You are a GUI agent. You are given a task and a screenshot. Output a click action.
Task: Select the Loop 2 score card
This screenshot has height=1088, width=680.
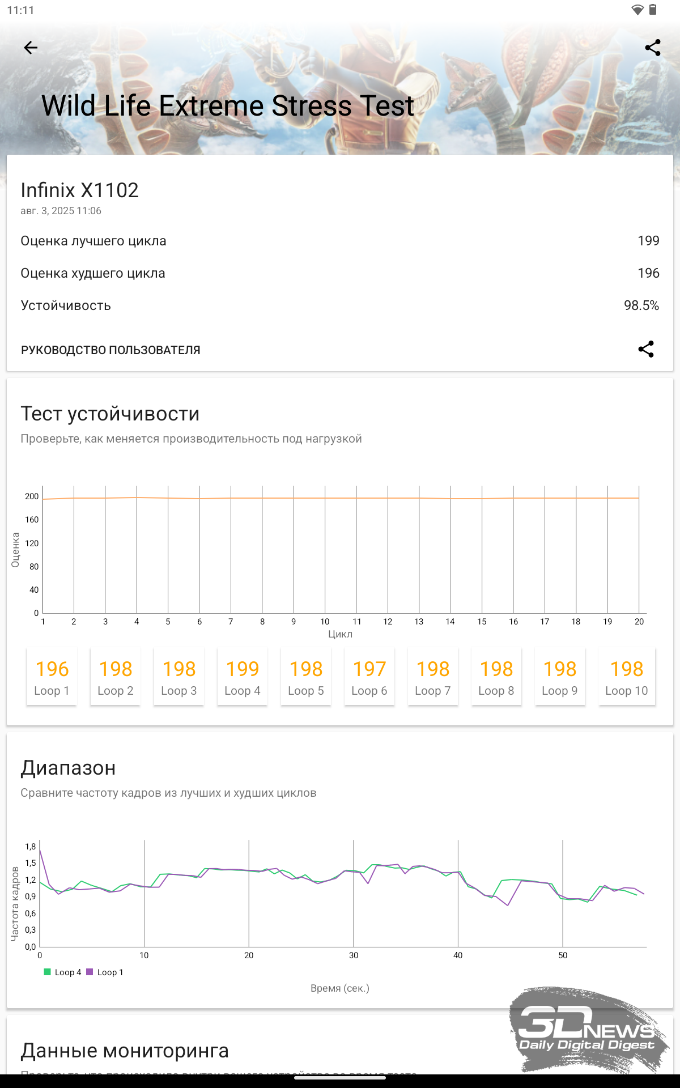[115, 677]
